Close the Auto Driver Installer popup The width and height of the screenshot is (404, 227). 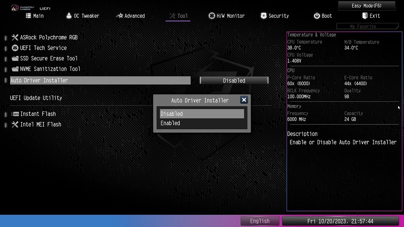coord(244,100)
